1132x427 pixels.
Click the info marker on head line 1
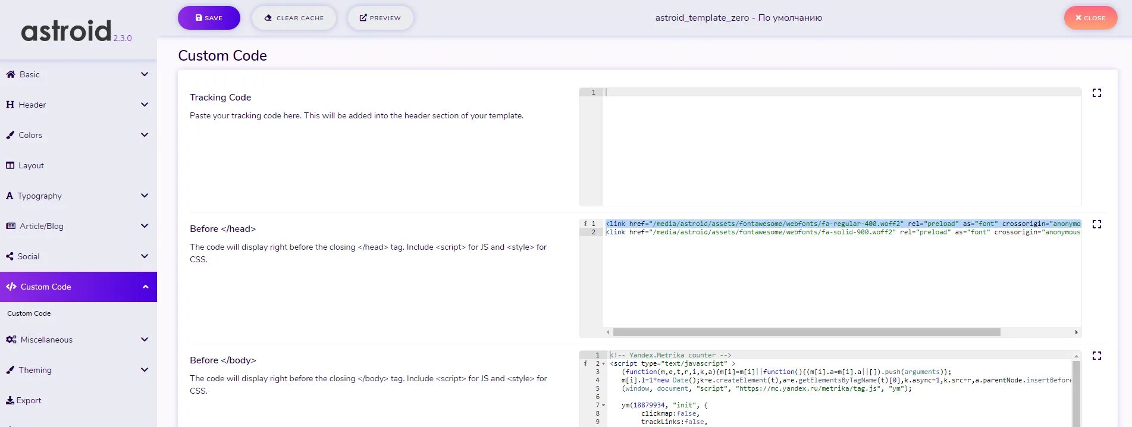[585, 224]
